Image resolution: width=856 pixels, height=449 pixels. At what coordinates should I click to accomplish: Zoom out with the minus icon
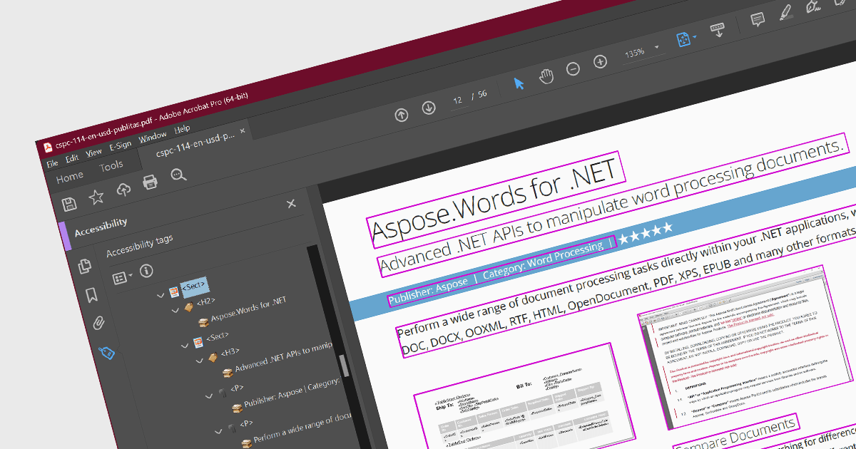click(x=573, y=69)
